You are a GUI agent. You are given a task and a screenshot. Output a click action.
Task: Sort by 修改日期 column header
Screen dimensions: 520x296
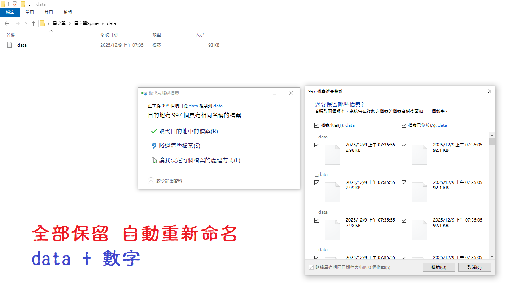[109, 35]
